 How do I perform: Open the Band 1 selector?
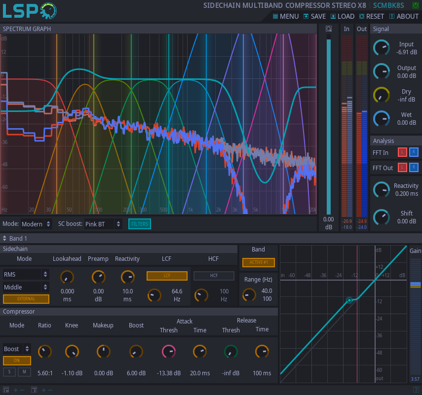point(15,239)
